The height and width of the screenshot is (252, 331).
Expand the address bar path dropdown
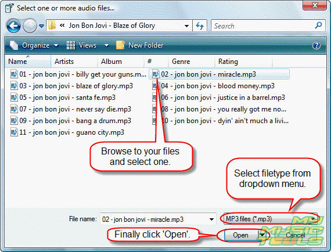point(186,26)
